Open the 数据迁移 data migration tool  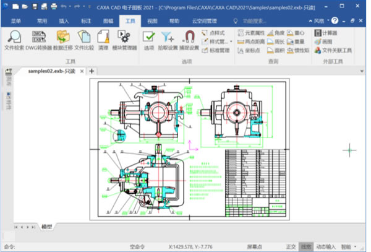[63, 40]
